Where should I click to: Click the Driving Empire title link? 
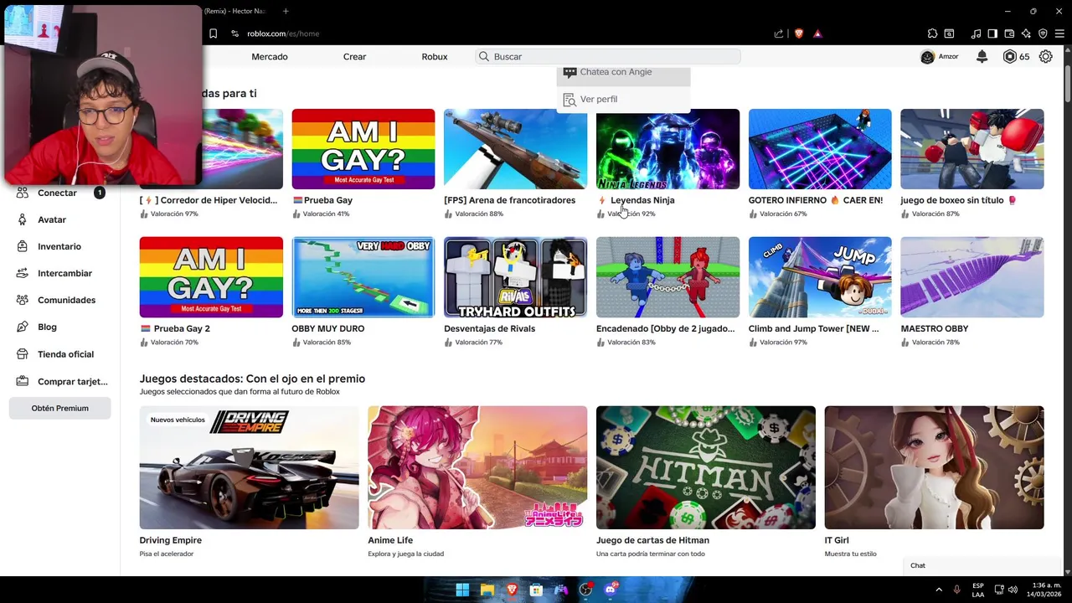pos(171,540)
